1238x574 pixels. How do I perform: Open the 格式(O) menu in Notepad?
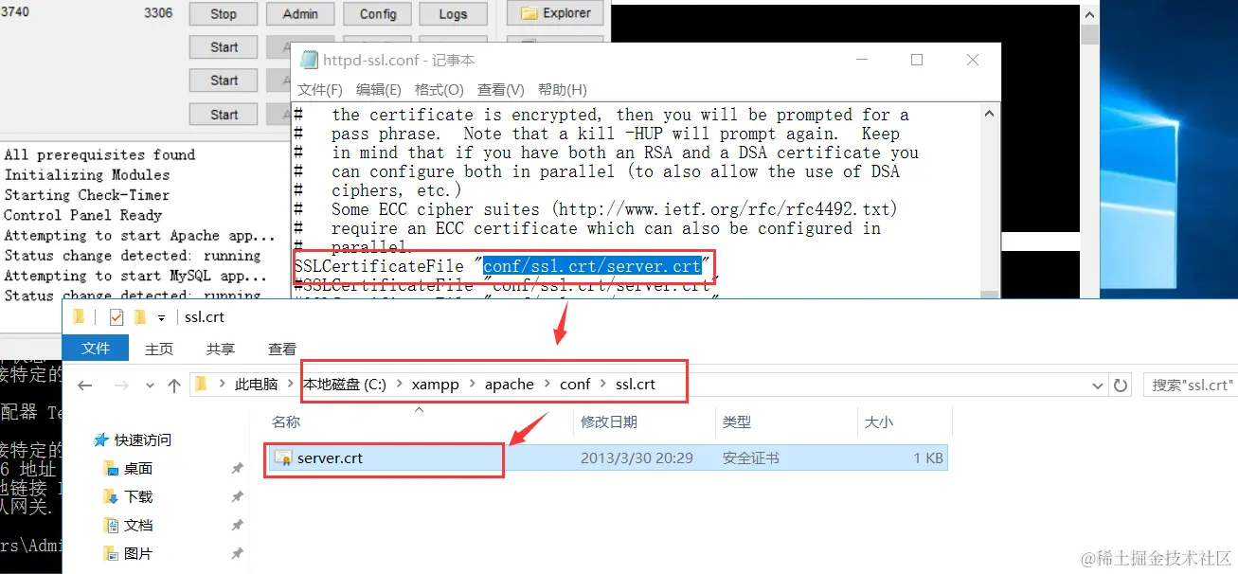tap(440, 90)
